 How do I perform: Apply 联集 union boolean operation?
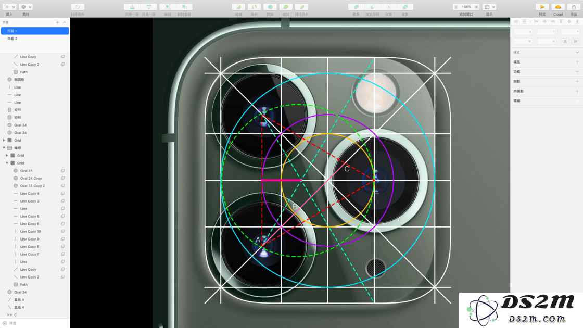point(356,7)
